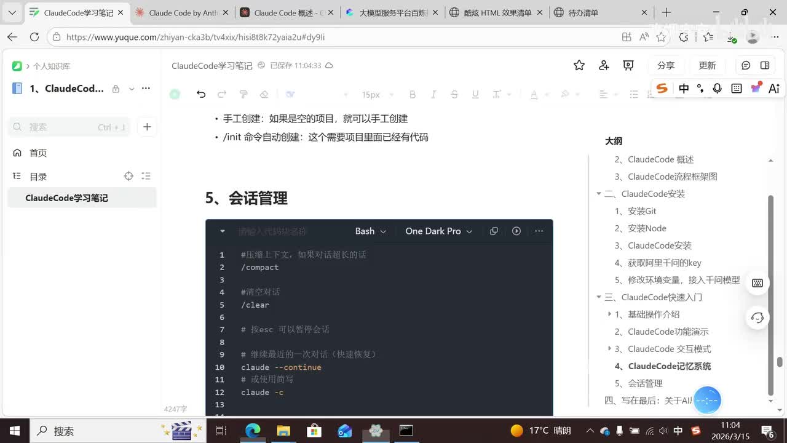Toggle bold formatting

[413, 94]
